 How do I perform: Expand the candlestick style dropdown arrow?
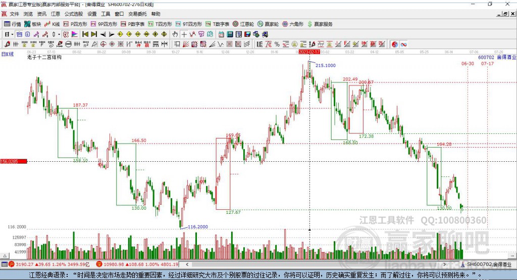pyautogui.click(x=59, y=34)
